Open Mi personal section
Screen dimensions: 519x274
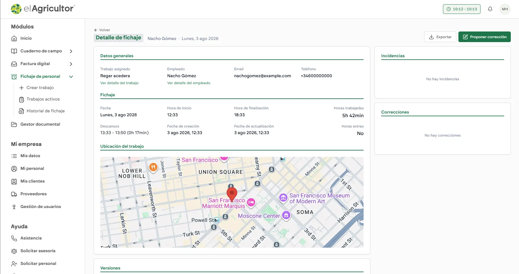[32, 168]
